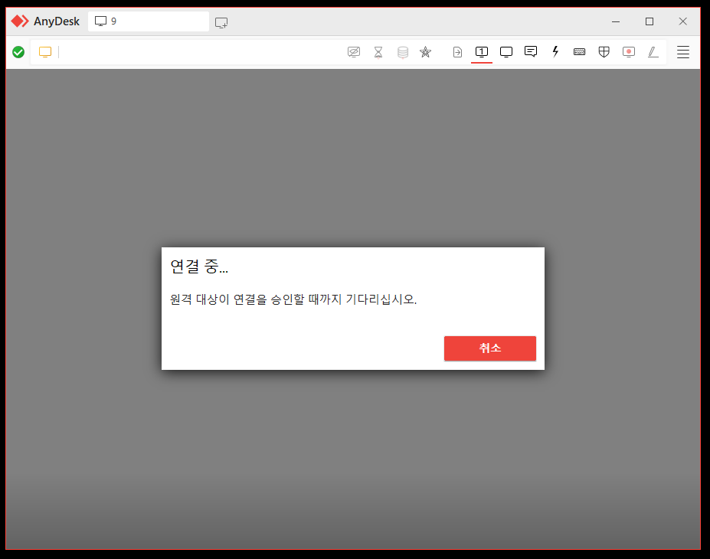Minimize the AnyDesk window
Image resolution: width=710 pixels, height=559 pixels.
(616, 21)
